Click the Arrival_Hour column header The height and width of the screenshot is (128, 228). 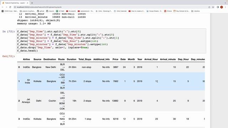click(151, 59)
